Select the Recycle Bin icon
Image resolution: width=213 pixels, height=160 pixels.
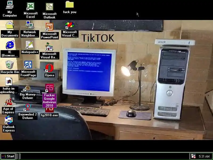pos(10,65)
